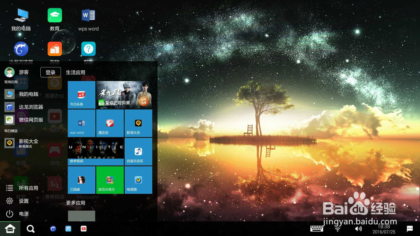420x236 pixels.
Task: Open the apps grid taskbar icon
Action: point(68,228)
